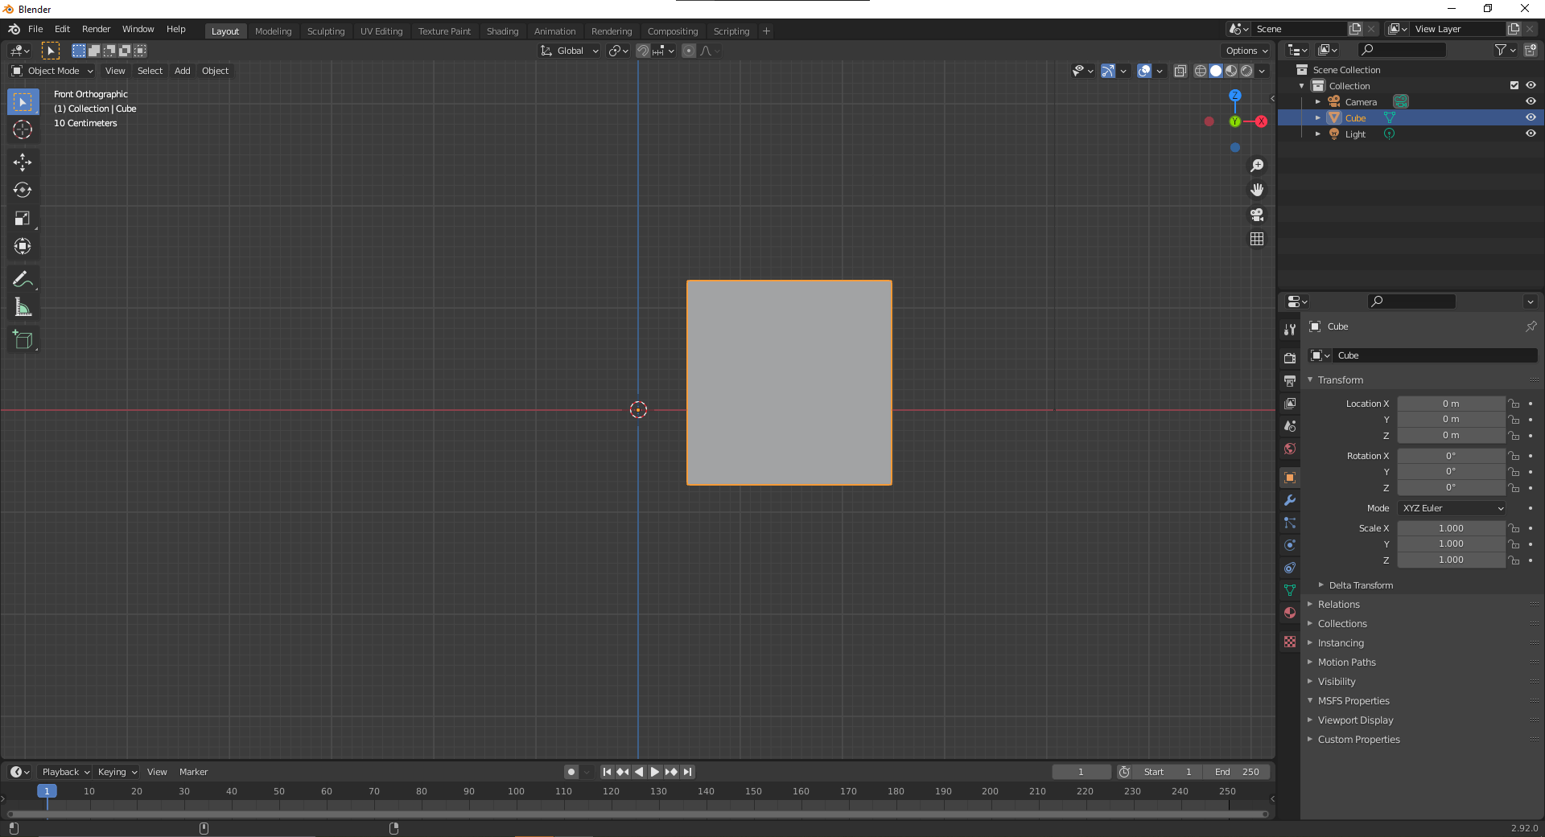The width and height of the screenshot is (1545, 837).
Task: Open the Render menu
Action: pyautogui.click(x=96, y=29)
